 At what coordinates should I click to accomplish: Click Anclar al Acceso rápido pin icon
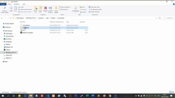[5, 8]
